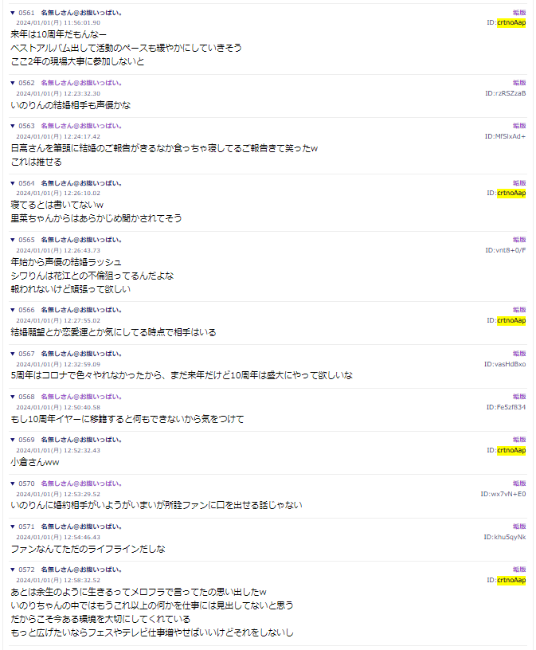Select post number 0565
The width and height of the screenshot is (536, 650).
click(26, 240)
